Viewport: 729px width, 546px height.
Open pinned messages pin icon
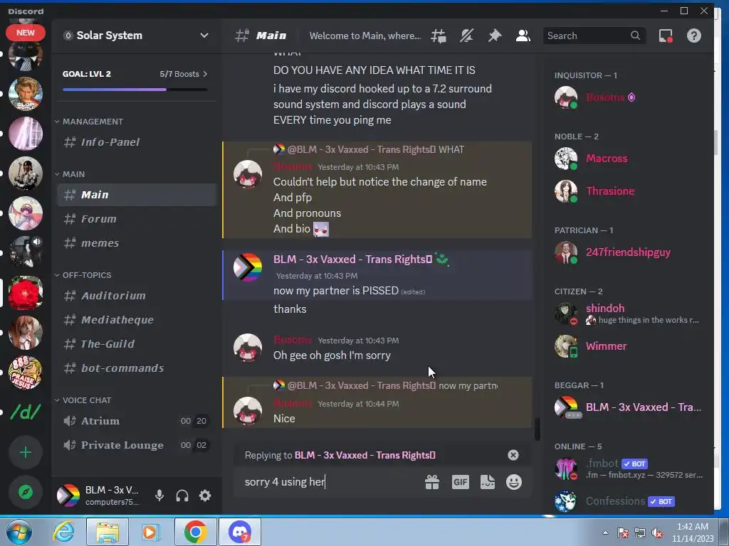point(495,36)
